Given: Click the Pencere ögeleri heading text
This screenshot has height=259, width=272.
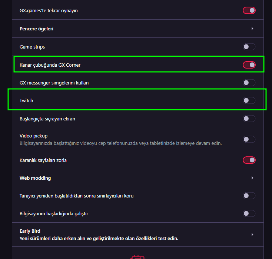Looking at the screenshot, I should (36, 29).
